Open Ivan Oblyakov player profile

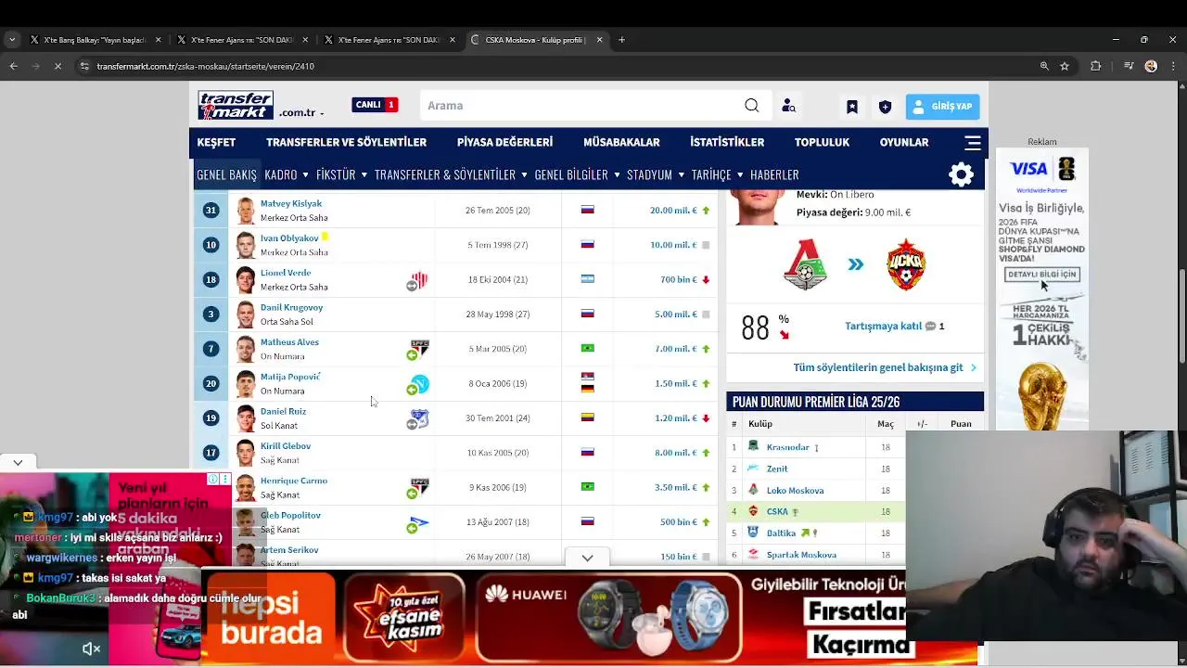coord(289,238)
